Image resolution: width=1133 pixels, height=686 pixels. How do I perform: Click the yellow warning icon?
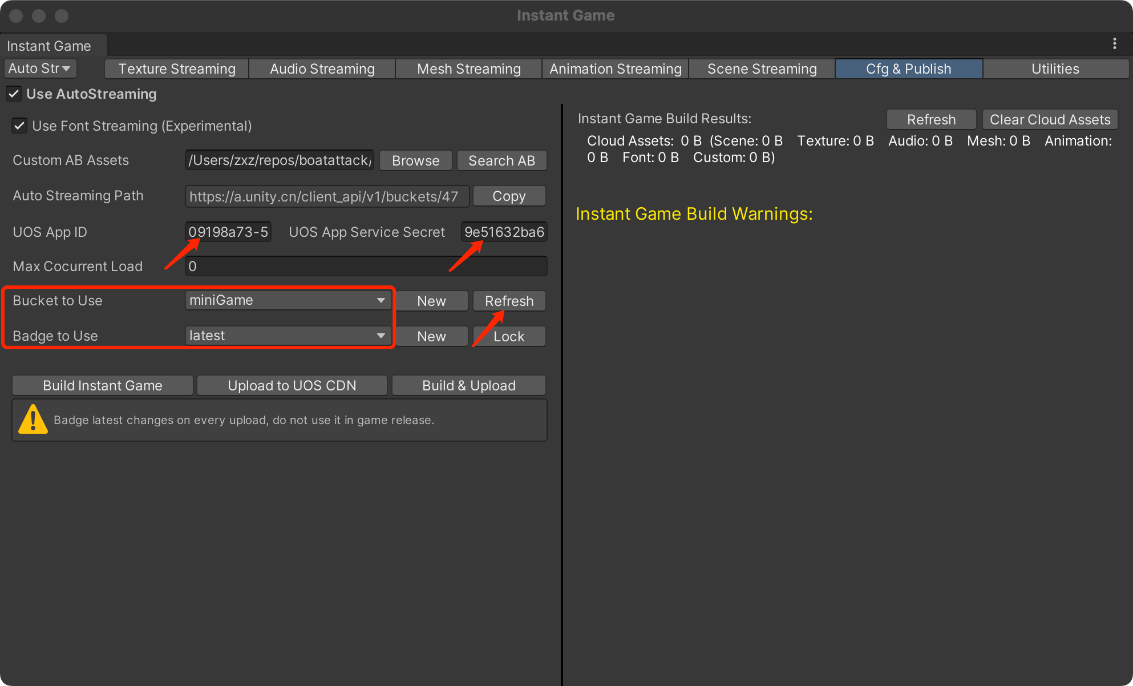pyautogui.click(x=33, y=420)
